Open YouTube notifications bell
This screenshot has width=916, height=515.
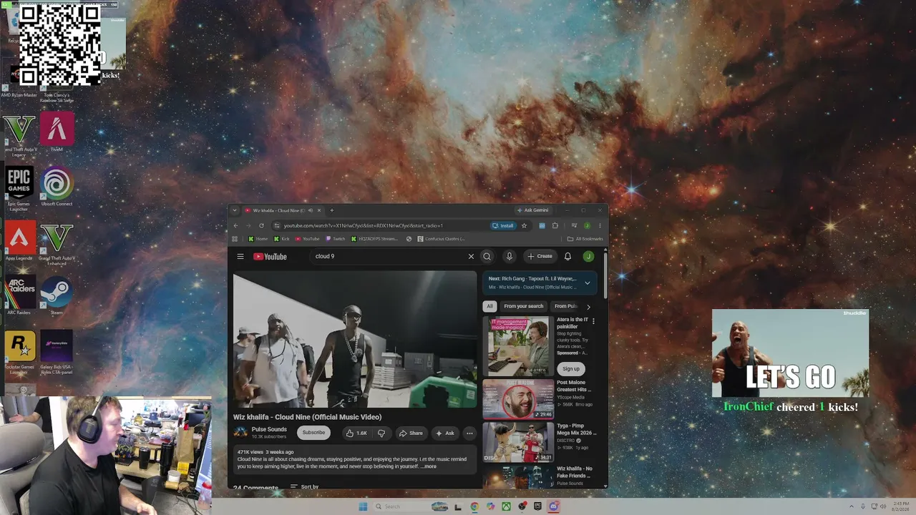(567, 257)
